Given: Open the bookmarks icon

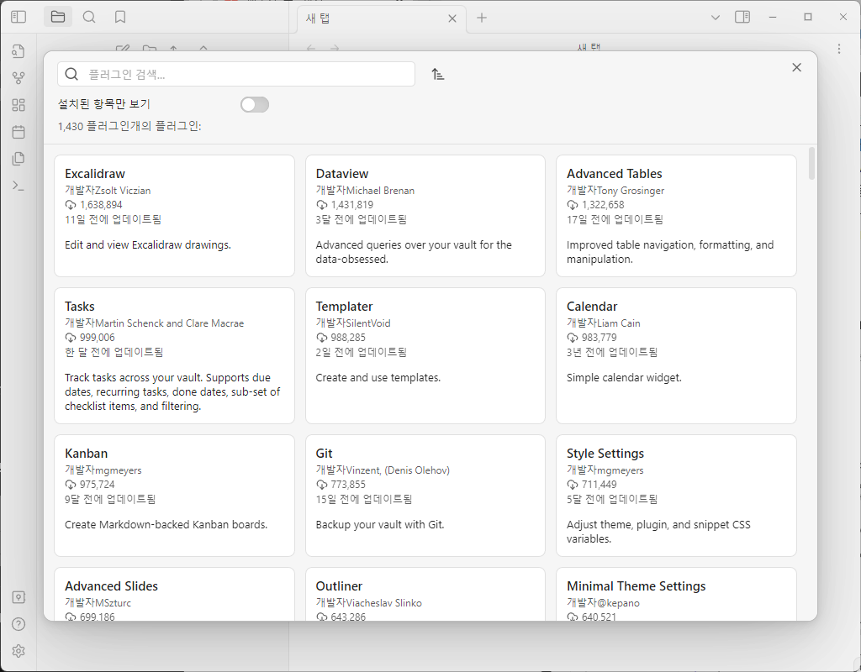Looking at the screenshot, I should pos(120,17).
